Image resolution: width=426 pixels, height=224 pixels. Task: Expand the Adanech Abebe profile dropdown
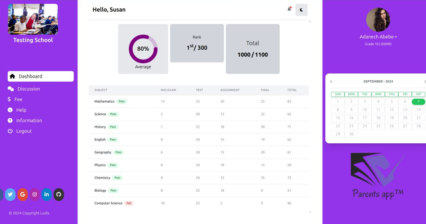(378, 37)
